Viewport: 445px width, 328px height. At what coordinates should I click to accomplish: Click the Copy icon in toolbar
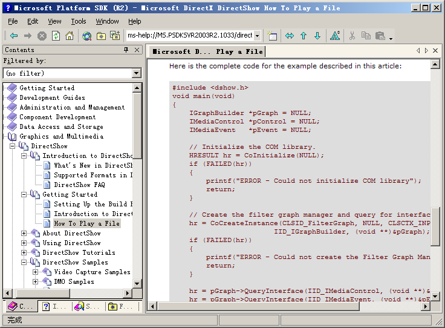(366, 36)
